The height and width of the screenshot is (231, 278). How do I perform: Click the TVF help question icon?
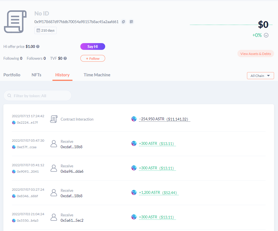tap(65, 58)
